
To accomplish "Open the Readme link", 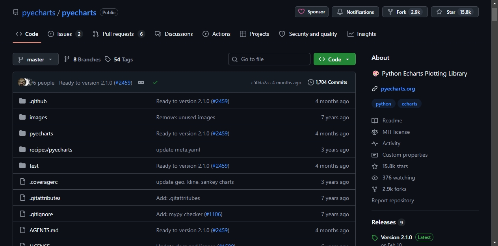I will (x=387, y=120).
